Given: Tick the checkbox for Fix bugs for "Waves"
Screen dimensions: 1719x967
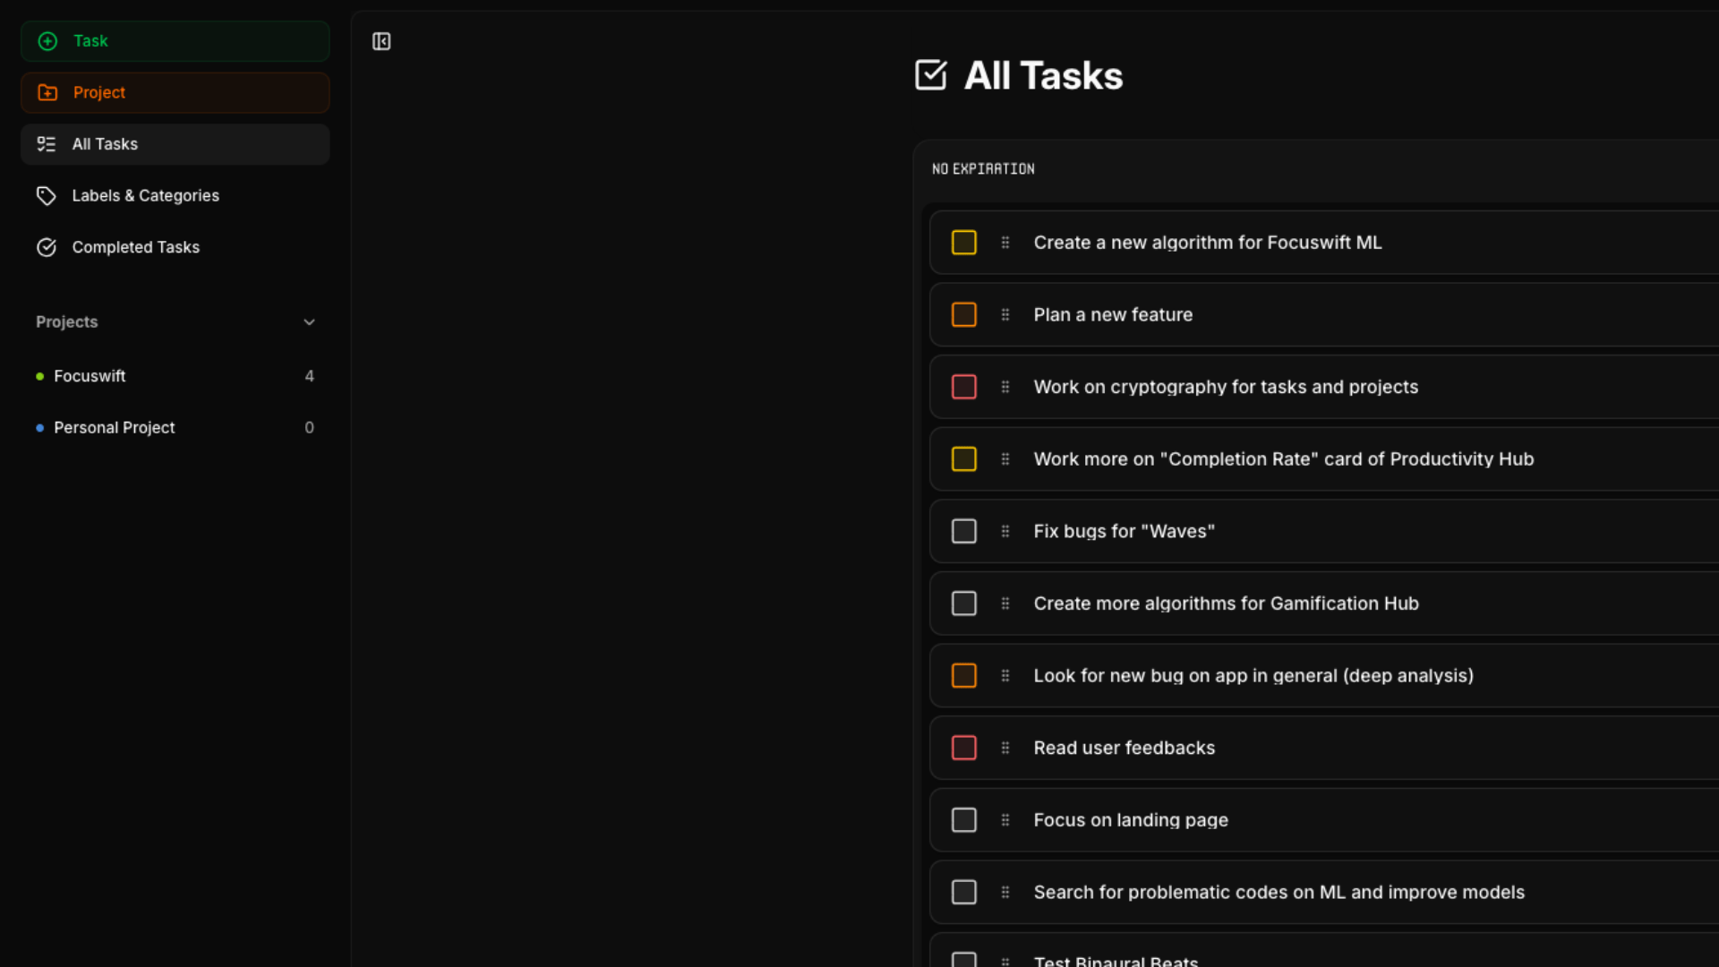Looking at the screenshot, I should tap(963, 532).
